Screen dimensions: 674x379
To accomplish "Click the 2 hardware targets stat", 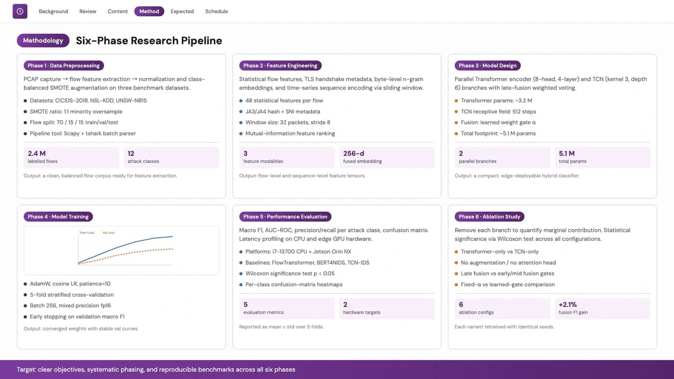I will (x=386, y=308).
